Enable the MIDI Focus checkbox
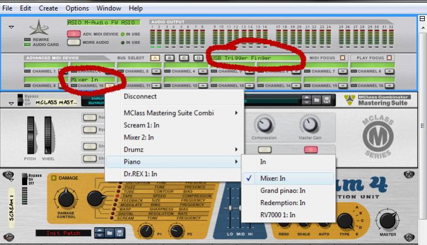This screenshot has width=427, height=245. pos(342,58)
